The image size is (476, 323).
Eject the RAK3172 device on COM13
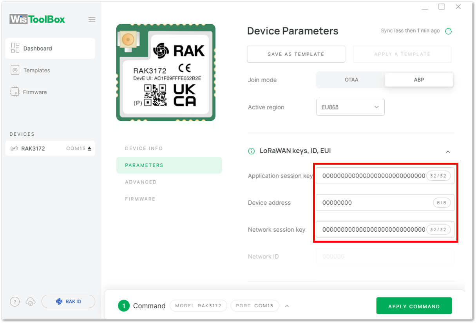(89, 149)
